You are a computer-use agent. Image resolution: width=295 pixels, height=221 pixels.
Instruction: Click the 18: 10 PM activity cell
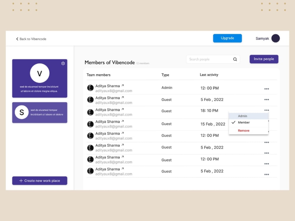[209, 111]
